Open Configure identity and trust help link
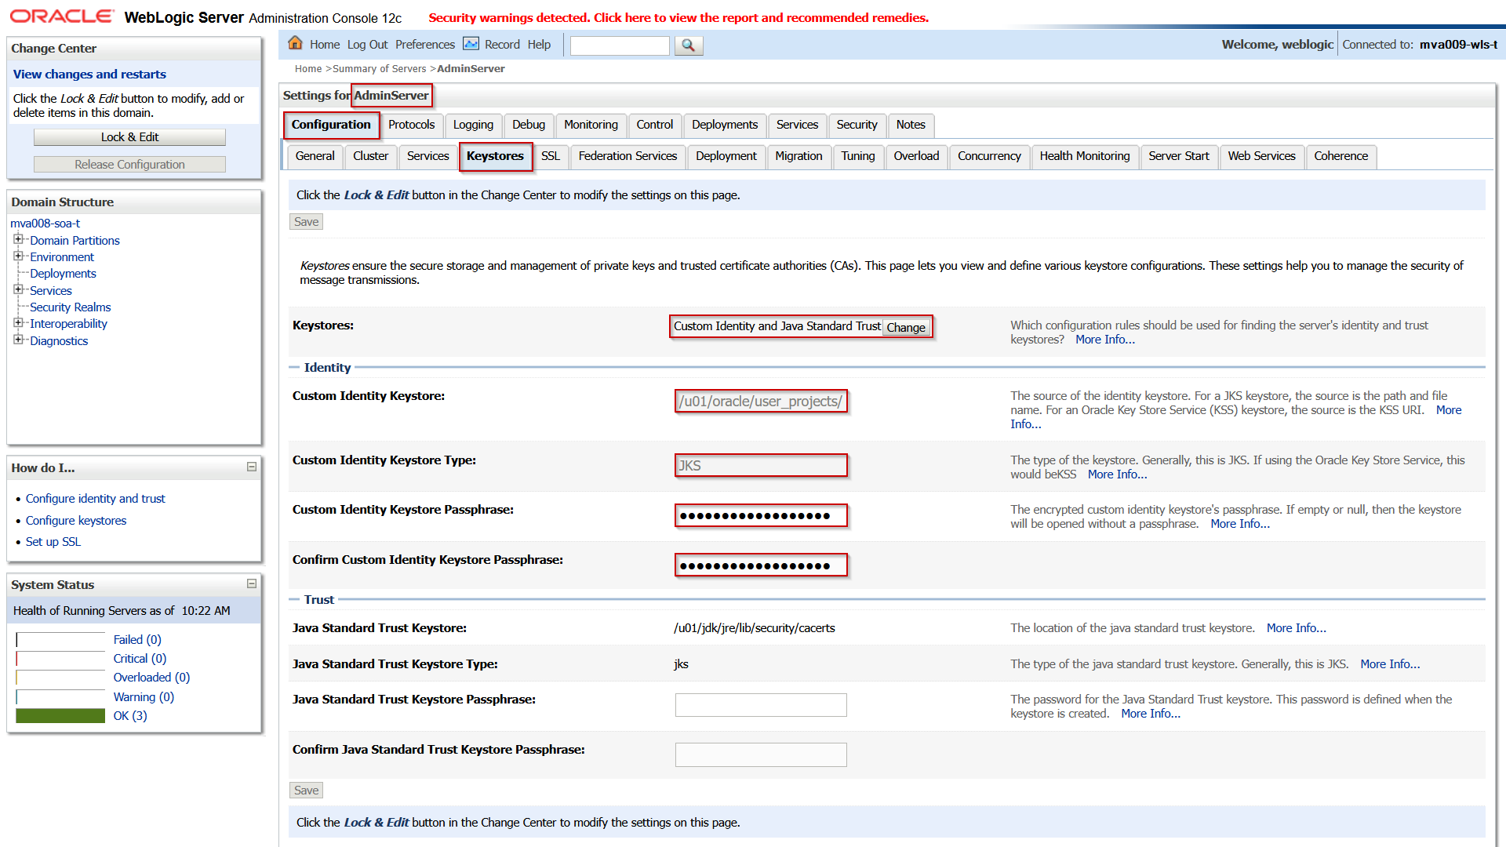 [x=95, y=499]
